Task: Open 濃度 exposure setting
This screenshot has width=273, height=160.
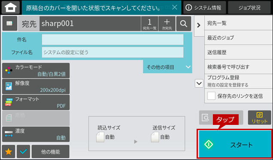Action: [36, 134]
